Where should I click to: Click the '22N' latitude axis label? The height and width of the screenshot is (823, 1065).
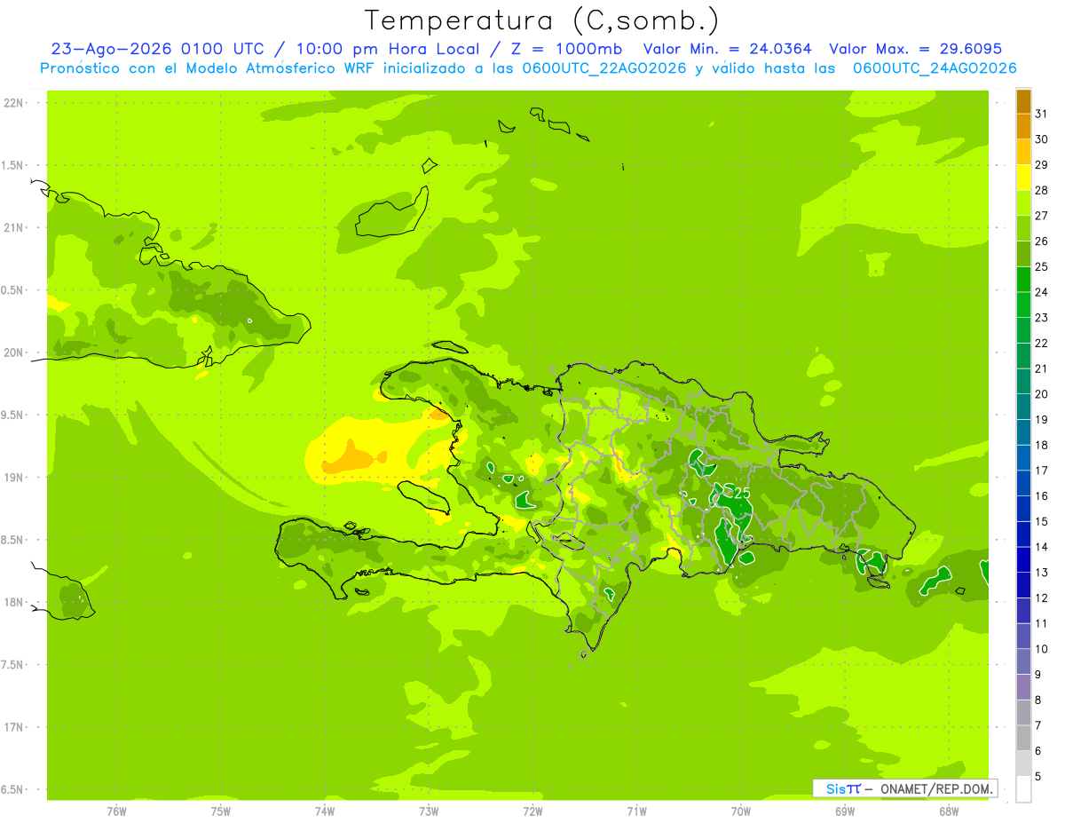(14, 103)
